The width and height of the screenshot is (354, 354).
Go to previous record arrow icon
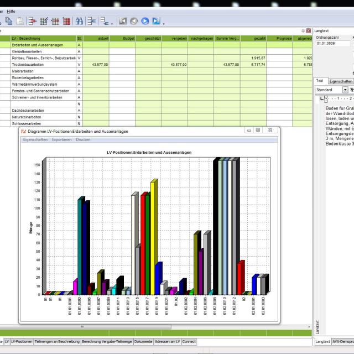click(x=134, y=21)
